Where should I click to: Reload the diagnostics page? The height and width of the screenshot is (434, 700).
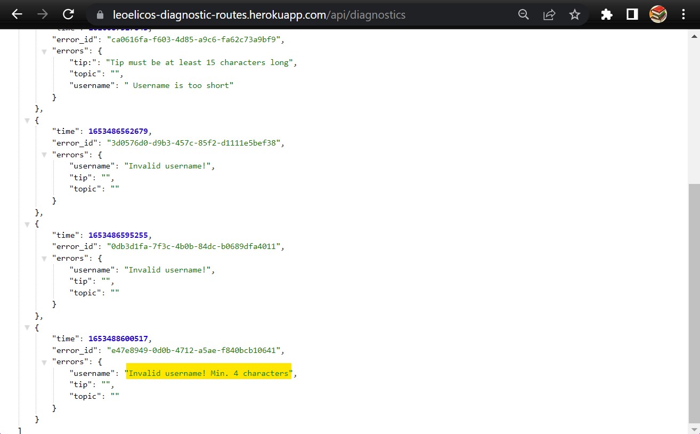(x=68, y=14)
